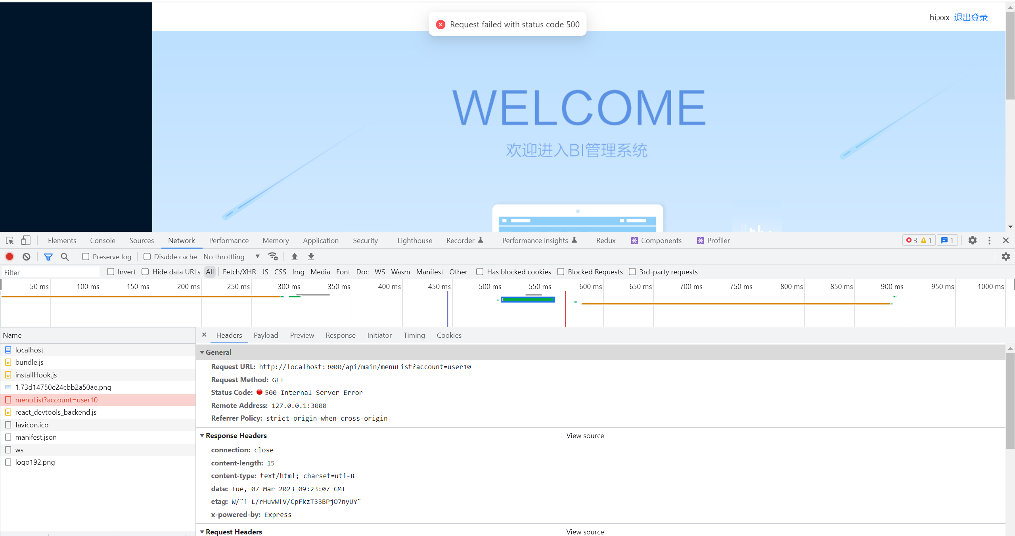1015x536 pixels.
Task: Stop recording network log
Action: coord(10,257)
